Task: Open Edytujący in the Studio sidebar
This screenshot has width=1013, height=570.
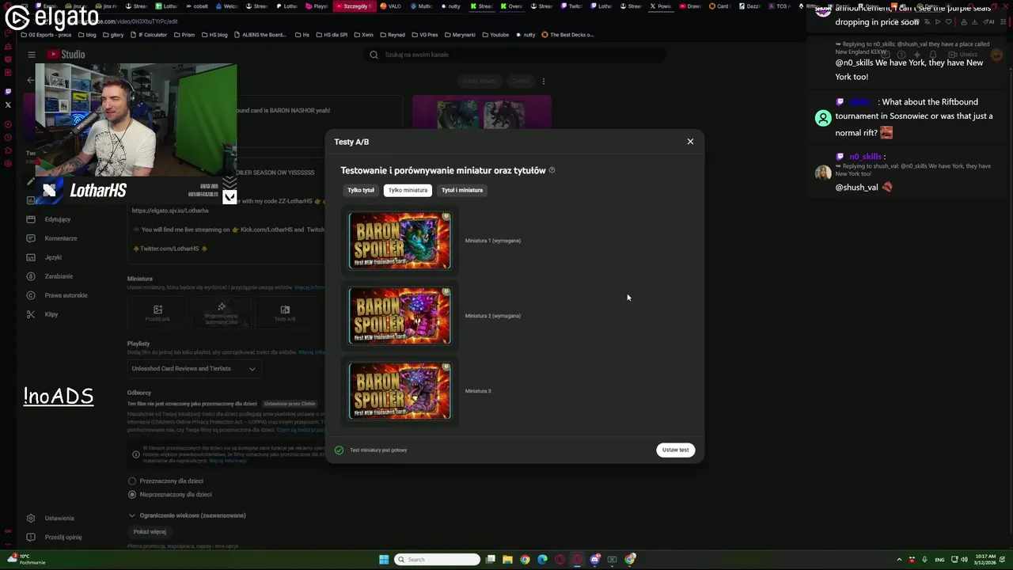Action: point(58,219)
